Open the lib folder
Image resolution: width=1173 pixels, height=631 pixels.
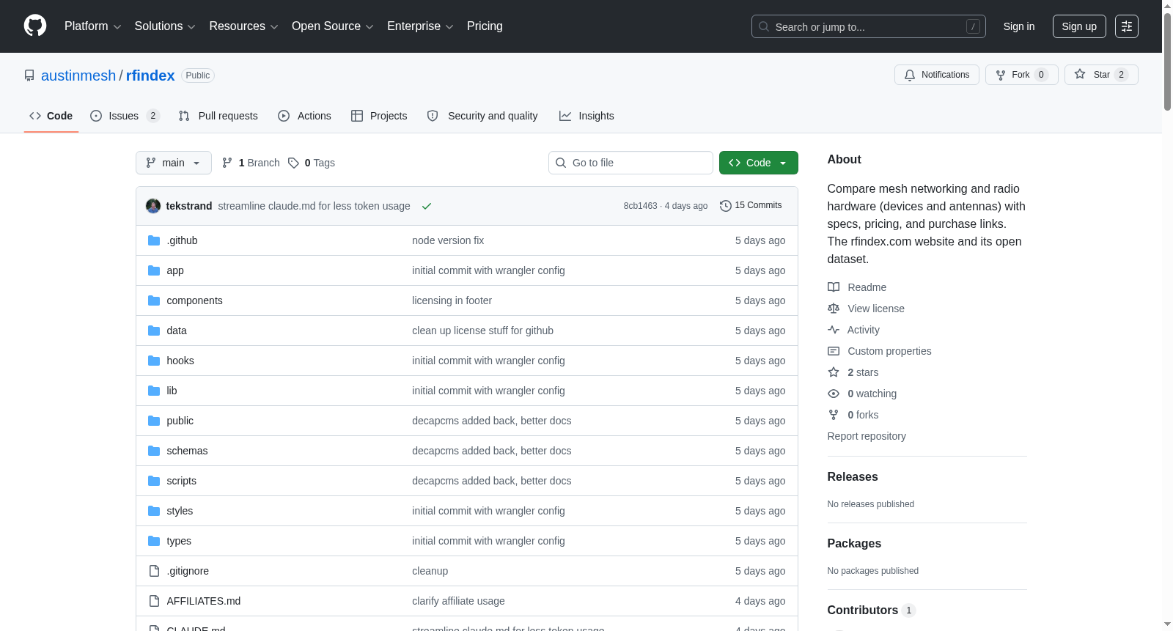[172, 391]
